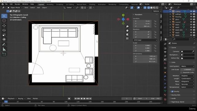Toggle the Gravity checkbox
Viewport: 197px width, 111px height.
coord(172,92)
